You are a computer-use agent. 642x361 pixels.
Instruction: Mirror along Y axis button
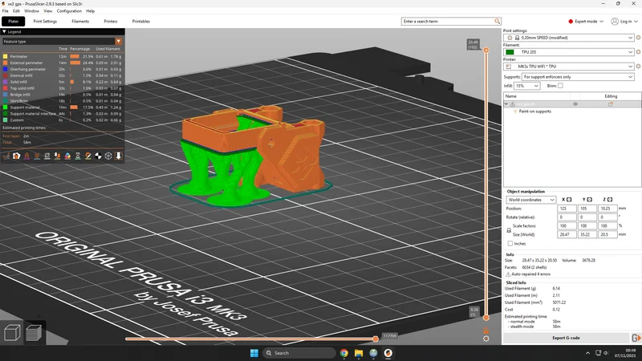pyautogui.click(x=589, y=200)
